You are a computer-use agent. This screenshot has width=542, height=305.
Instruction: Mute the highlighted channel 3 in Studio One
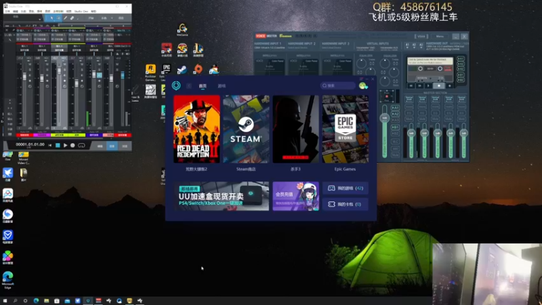pyautogui.click(x=64, y=64)
